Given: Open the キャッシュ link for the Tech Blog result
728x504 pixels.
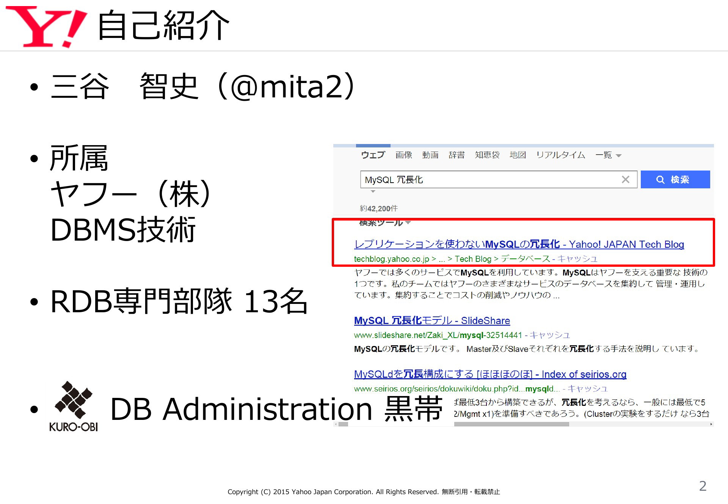Looking at the screenshot, I should tap(577, 259).
